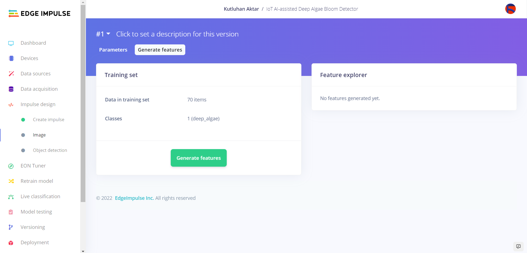Screen dimensions: 527x253
Task: Switch to the Parameters tab
Action: [113, 50]
